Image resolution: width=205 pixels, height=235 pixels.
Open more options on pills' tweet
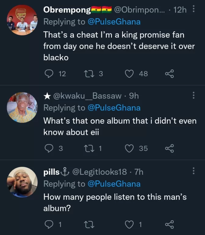pyautogui.click(x=193, y=171)
